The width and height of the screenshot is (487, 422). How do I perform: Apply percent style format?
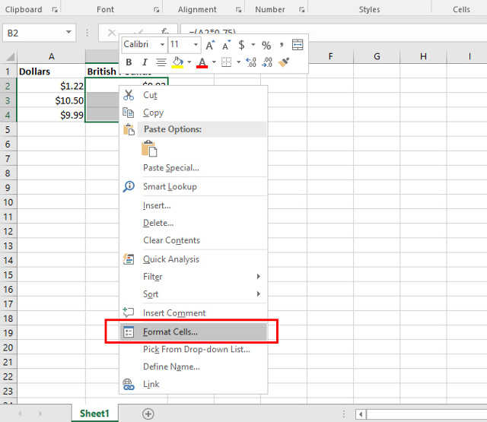(x=266, y=46)
